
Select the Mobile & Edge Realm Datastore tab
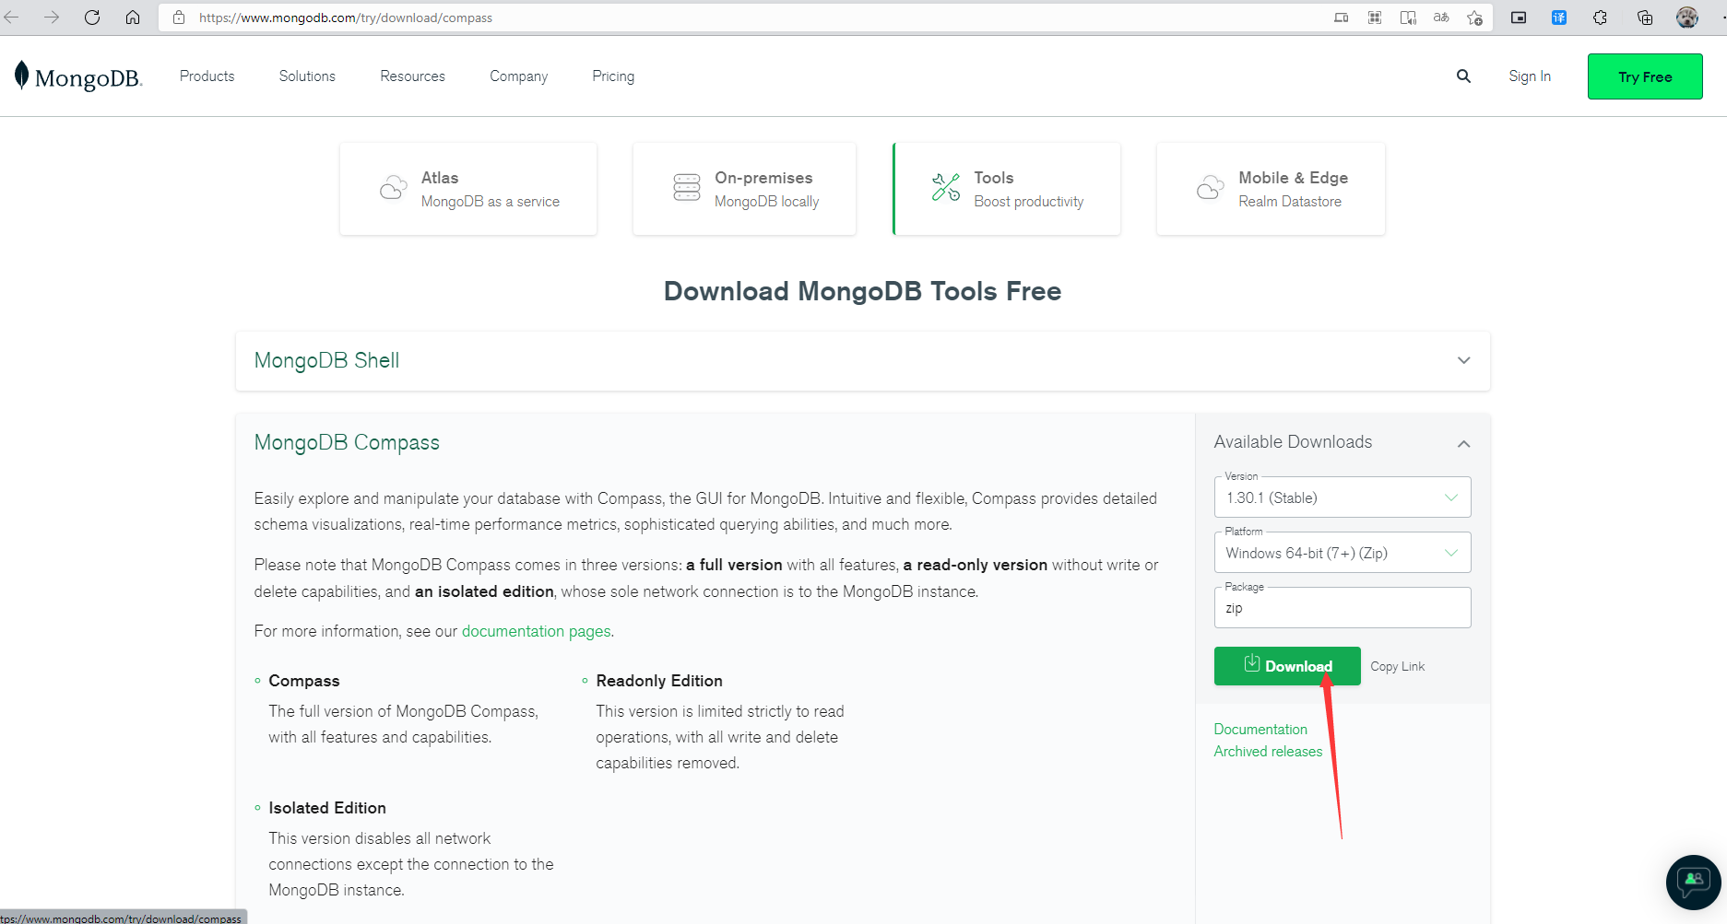click(1271, 189)
